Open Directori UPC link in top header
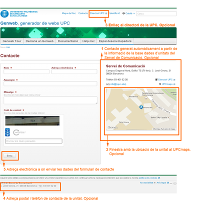The height and width of the screenshot is (205, 200). pos(98,13)
